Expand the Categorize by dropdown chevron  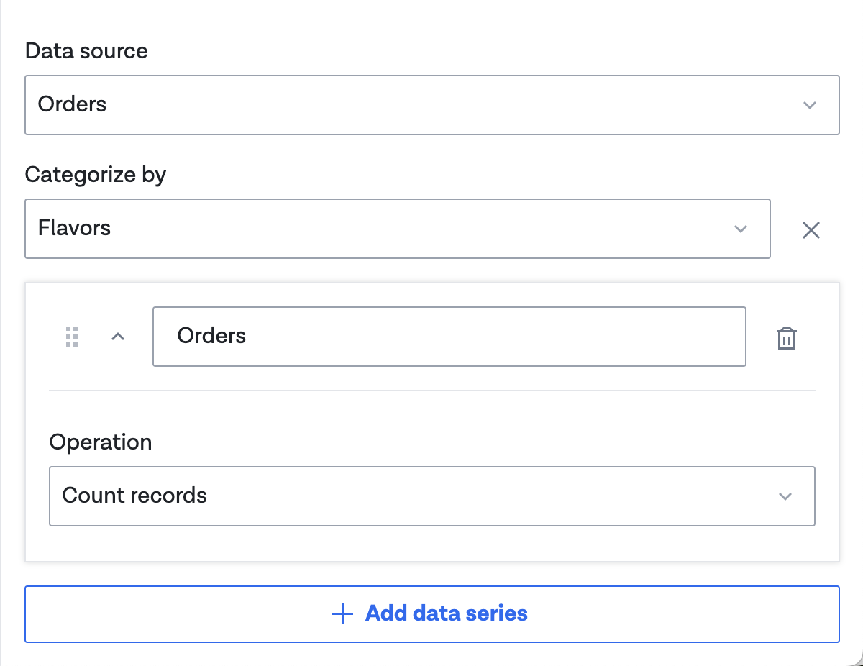pos(740,229)
